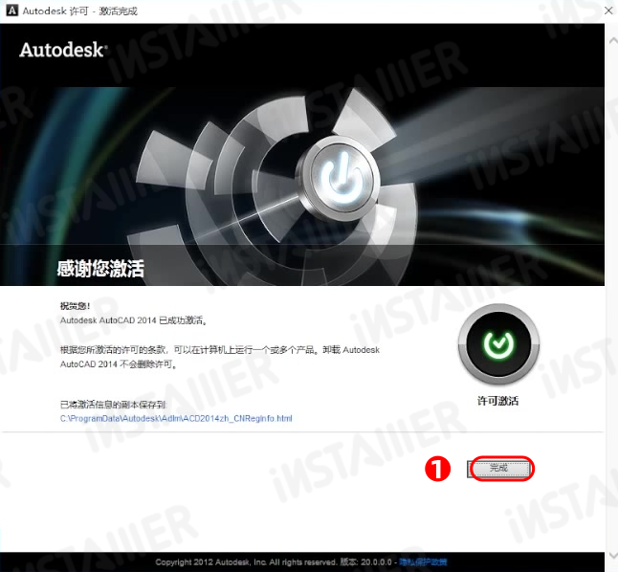The image size is (618, 572).
Task: Click the 祝贺您! text
Action: pos(75,306)
